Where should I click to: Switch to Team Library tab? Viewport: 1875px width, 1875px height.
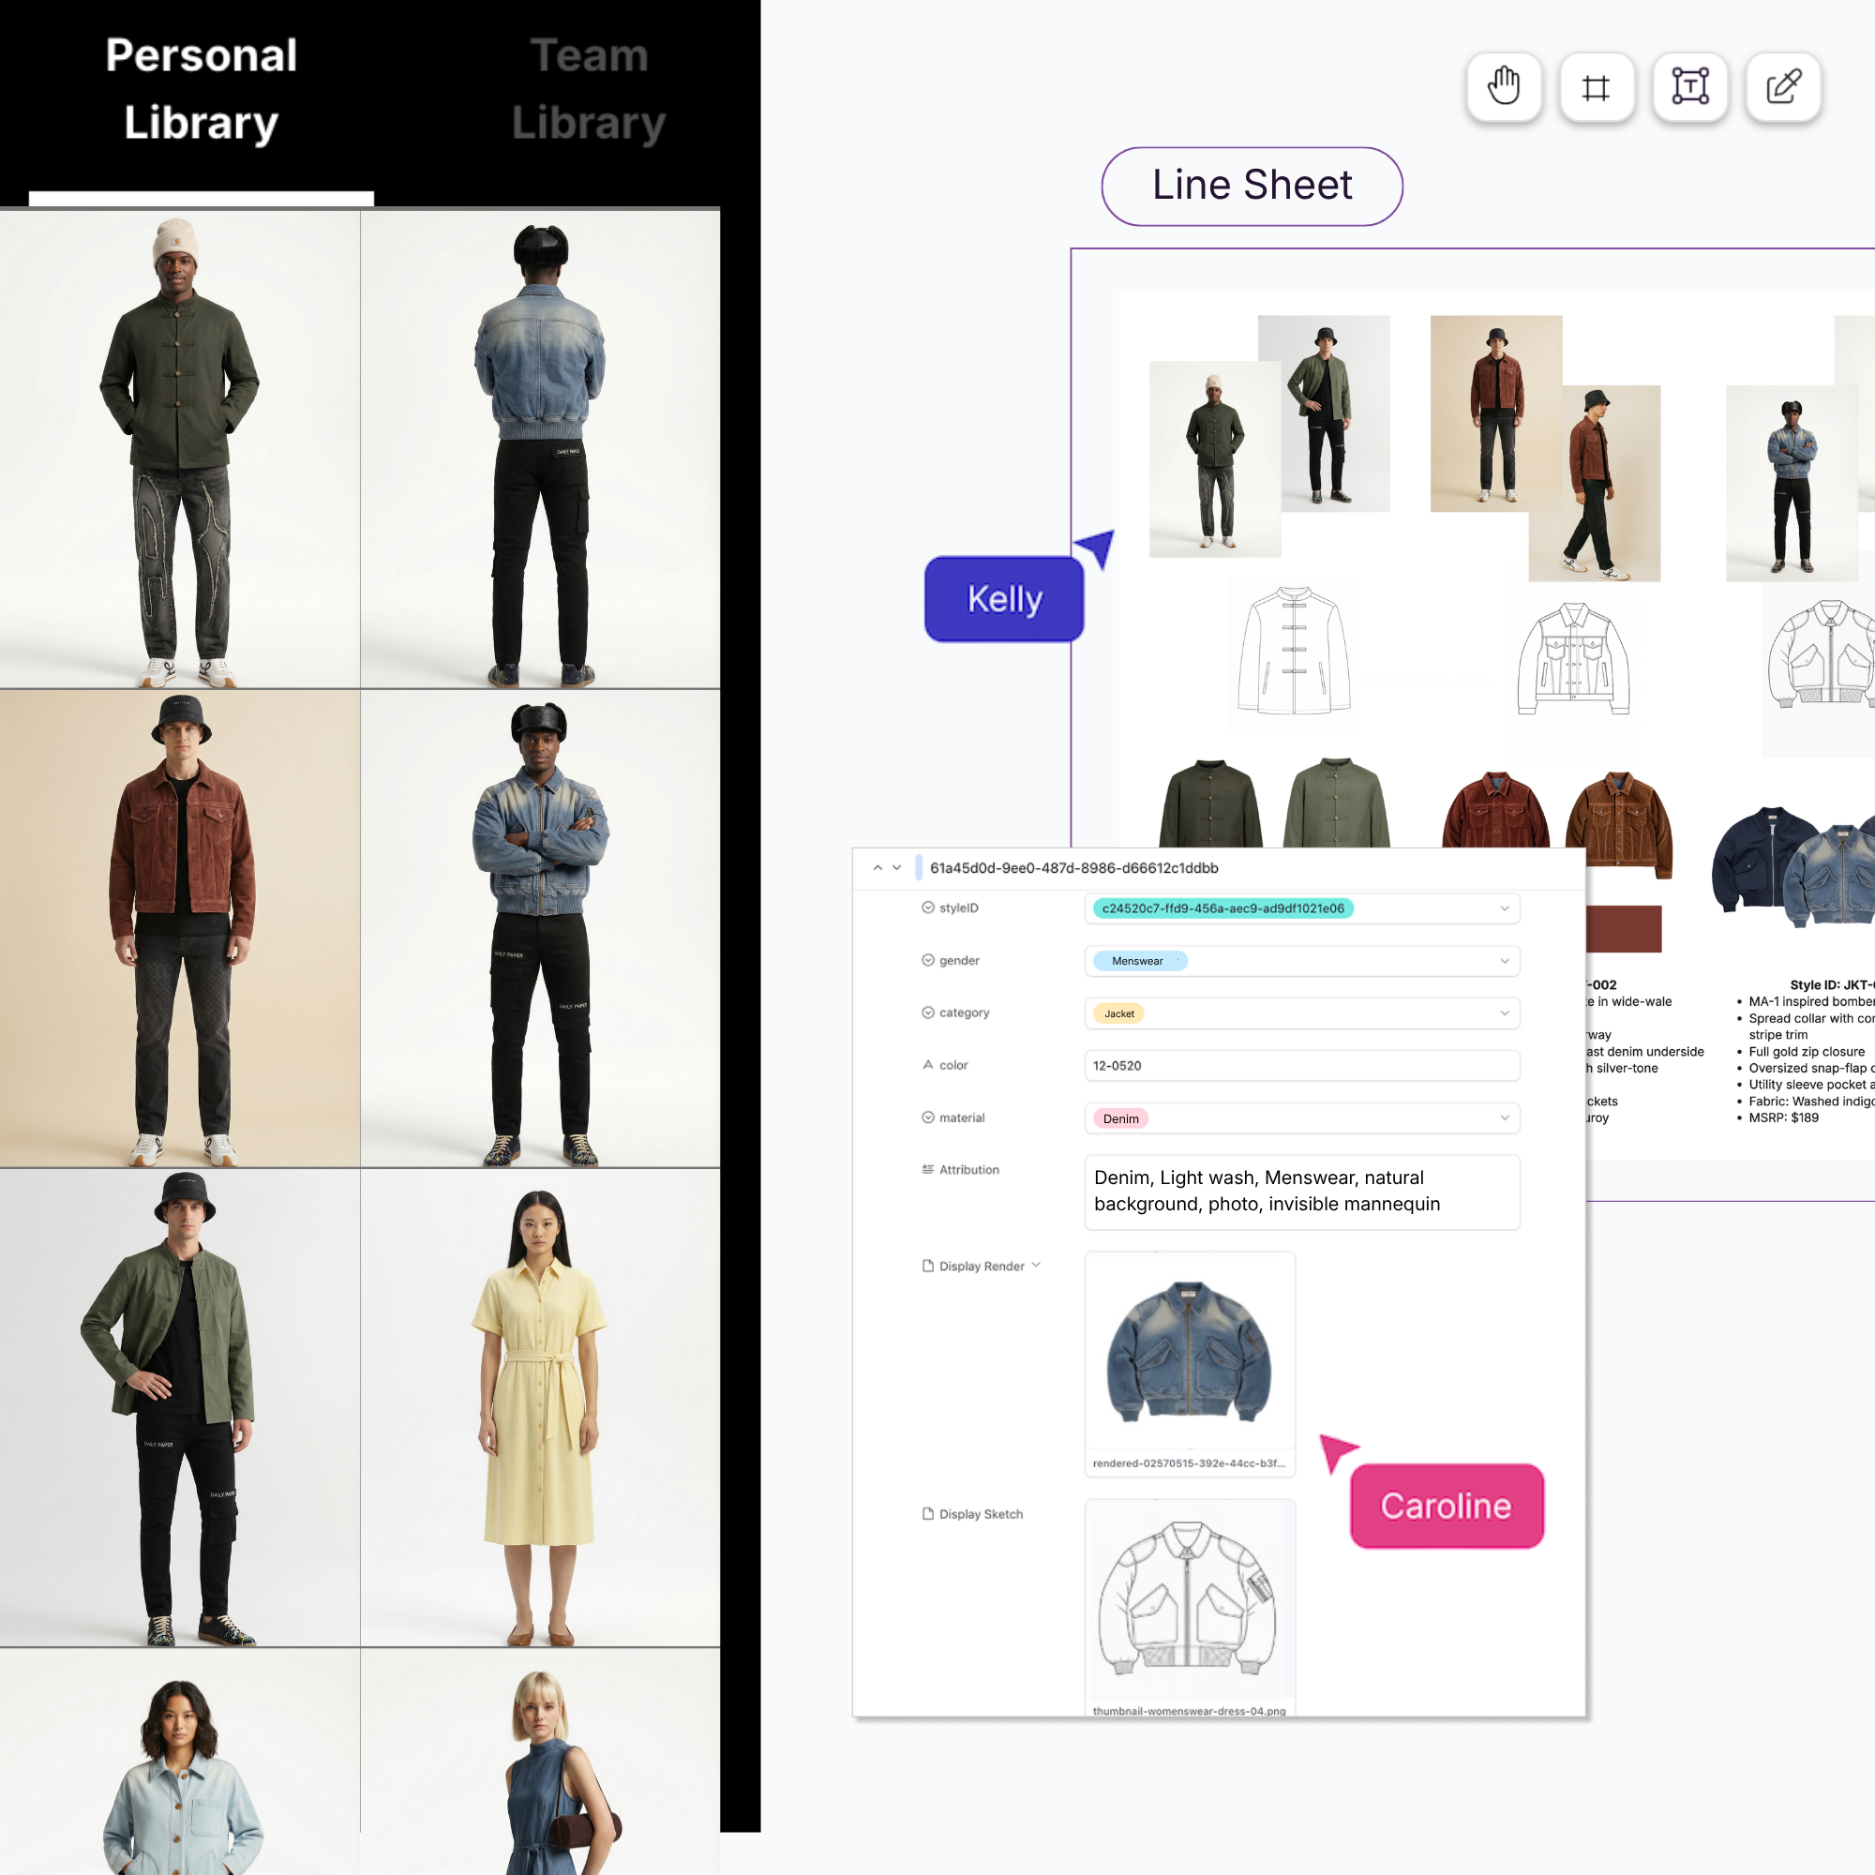(588, 89)
